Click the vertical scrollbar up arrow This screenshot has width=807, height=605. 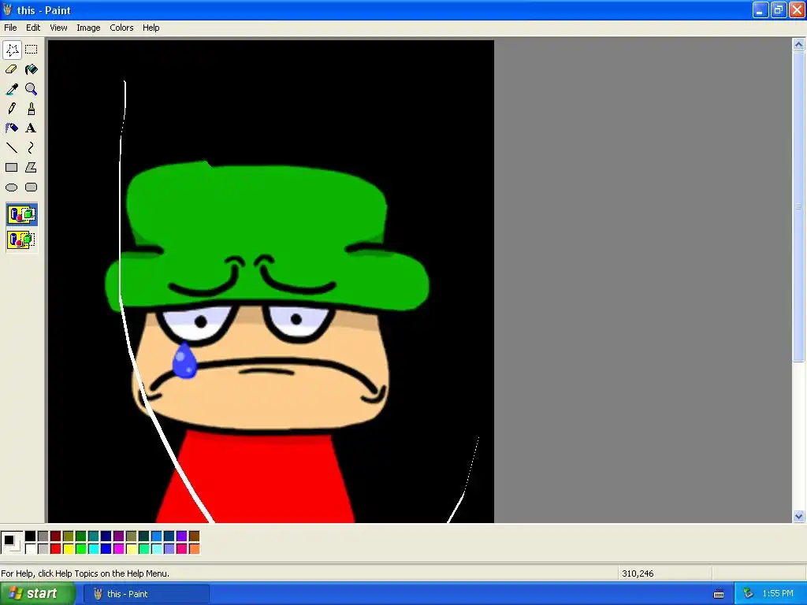(x=799, y=45)
